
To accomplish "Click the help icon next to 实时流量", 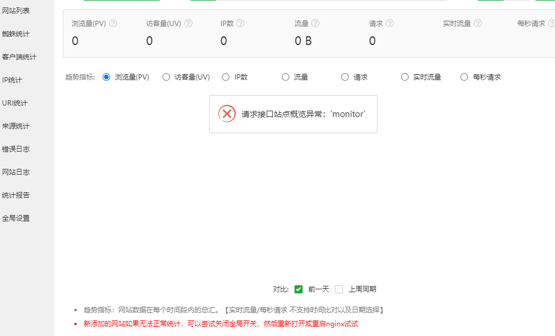I will pos(478,24).
